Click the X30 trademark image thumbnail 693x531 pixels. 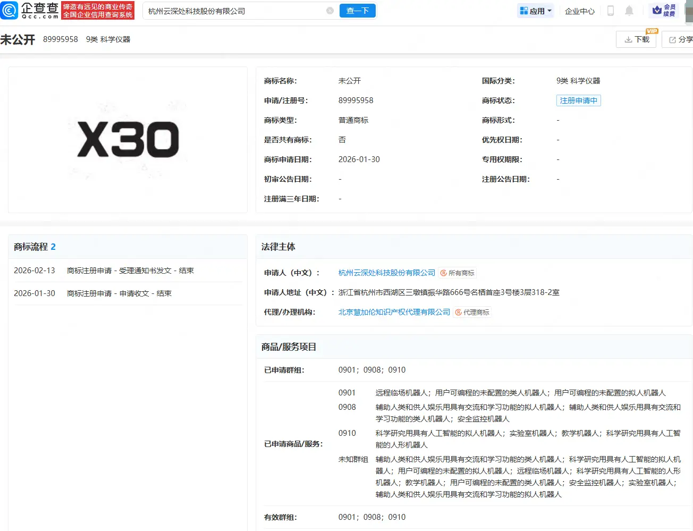point(128,140)
